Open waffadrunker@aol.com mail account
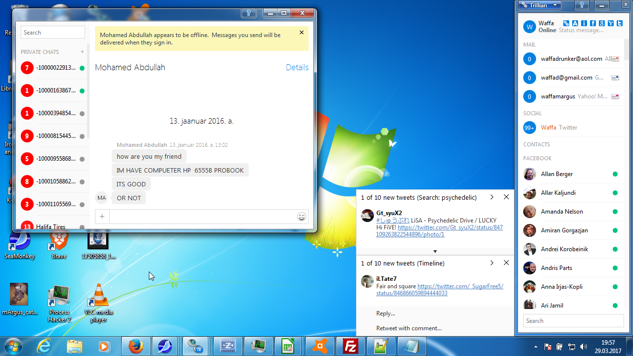This screenshot has height=356, width=633. 572,59
